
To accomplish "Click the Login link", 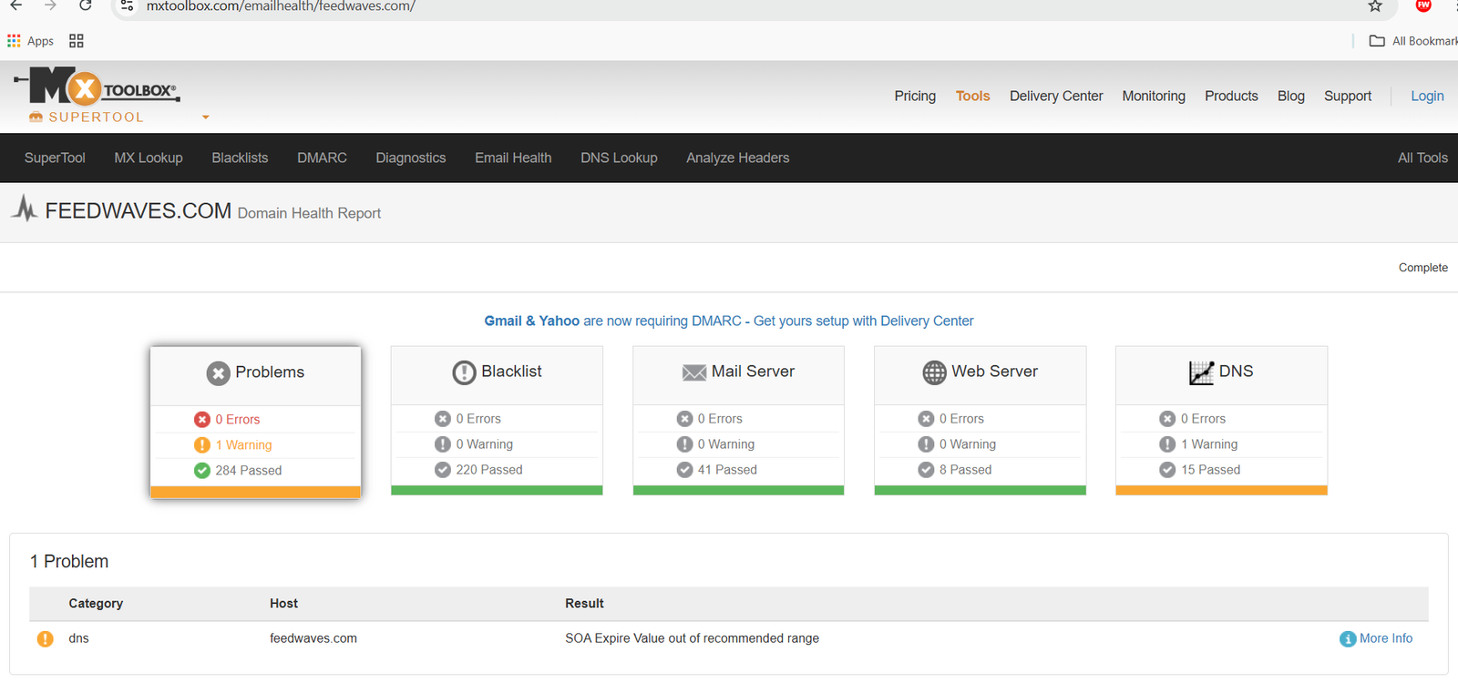I will pyautogui.click(x=1426, y=97).
